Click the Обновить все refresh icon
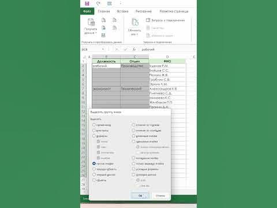Screen dimensions: 277x208 click(135, 23)
